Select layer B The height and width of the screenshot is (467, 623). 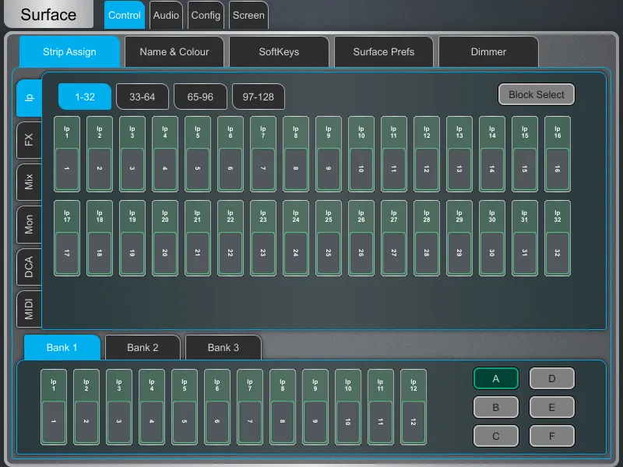pos(496,407)
